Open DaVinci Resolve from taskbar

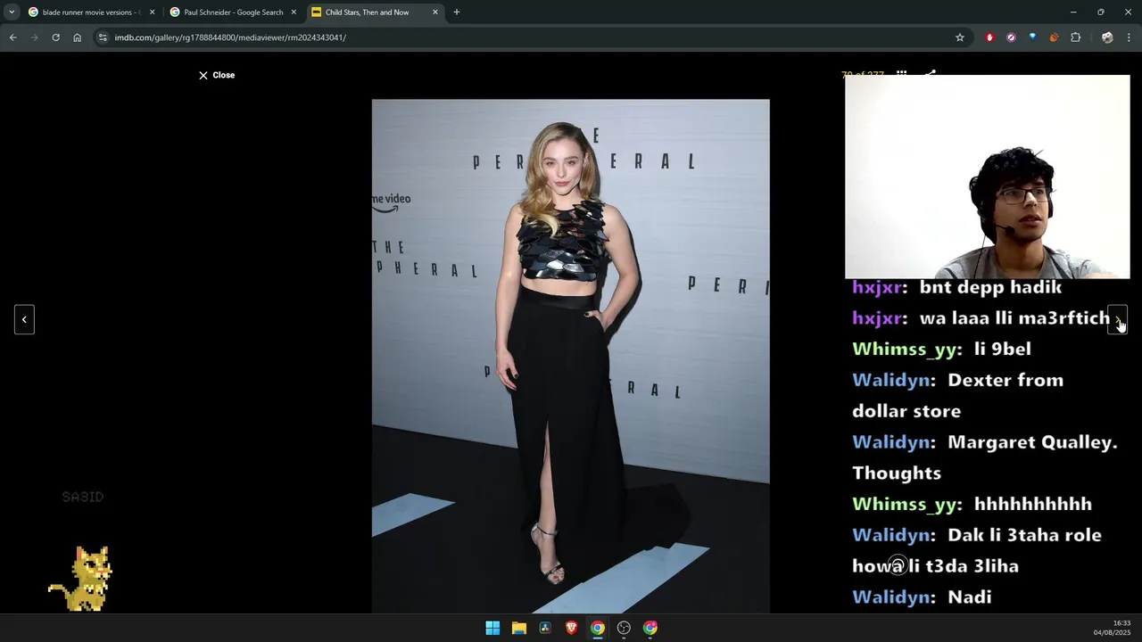coord(545,628)
